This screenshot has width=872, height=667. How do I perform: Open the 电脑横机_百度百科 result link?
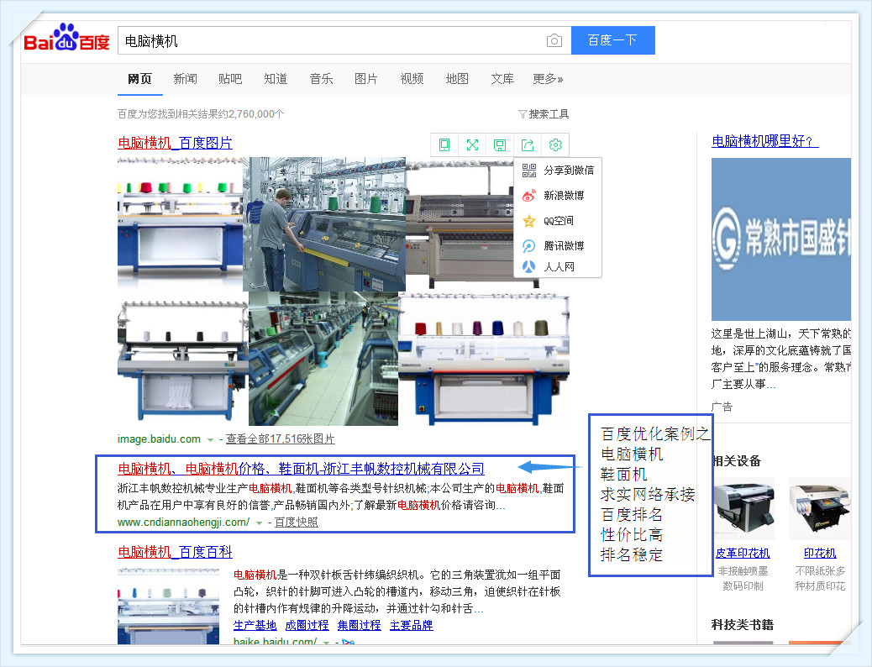(x=175, y=552)
